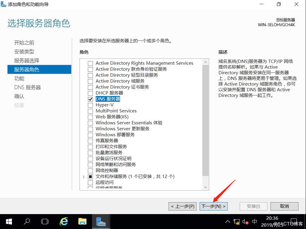Check Active Directory 证书服务
306x229 pixels.
pos(90,87)
